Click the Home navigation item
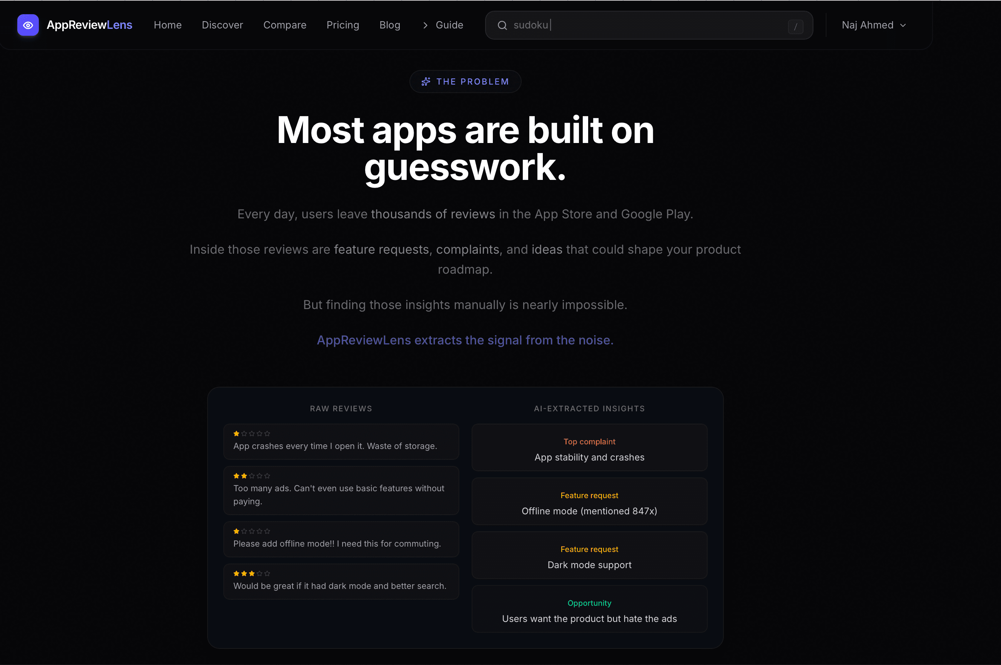The image size is (1001, 665). [x=168, y=25]
